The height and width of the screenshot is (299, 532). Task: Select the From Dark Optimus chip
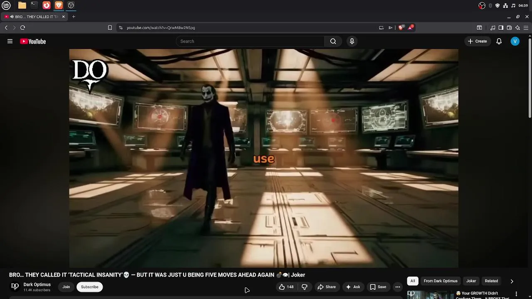tap(441, 281)
